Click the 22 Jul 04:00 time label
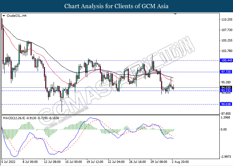 pyautogui.click(x=116, y=162)
